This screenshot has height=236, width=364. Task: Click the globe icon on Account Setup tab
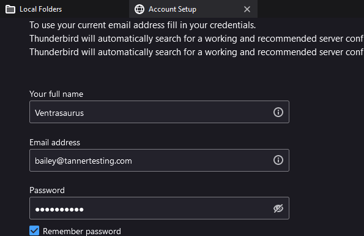139,9
